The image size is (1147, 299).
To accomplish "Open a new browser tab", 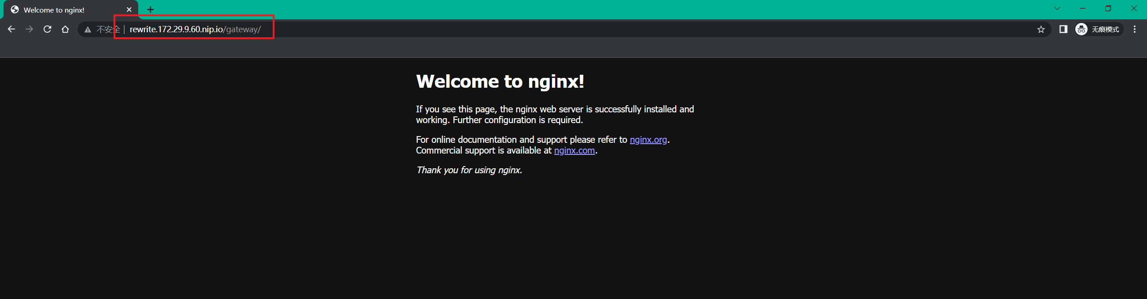I will coord(150,9).
